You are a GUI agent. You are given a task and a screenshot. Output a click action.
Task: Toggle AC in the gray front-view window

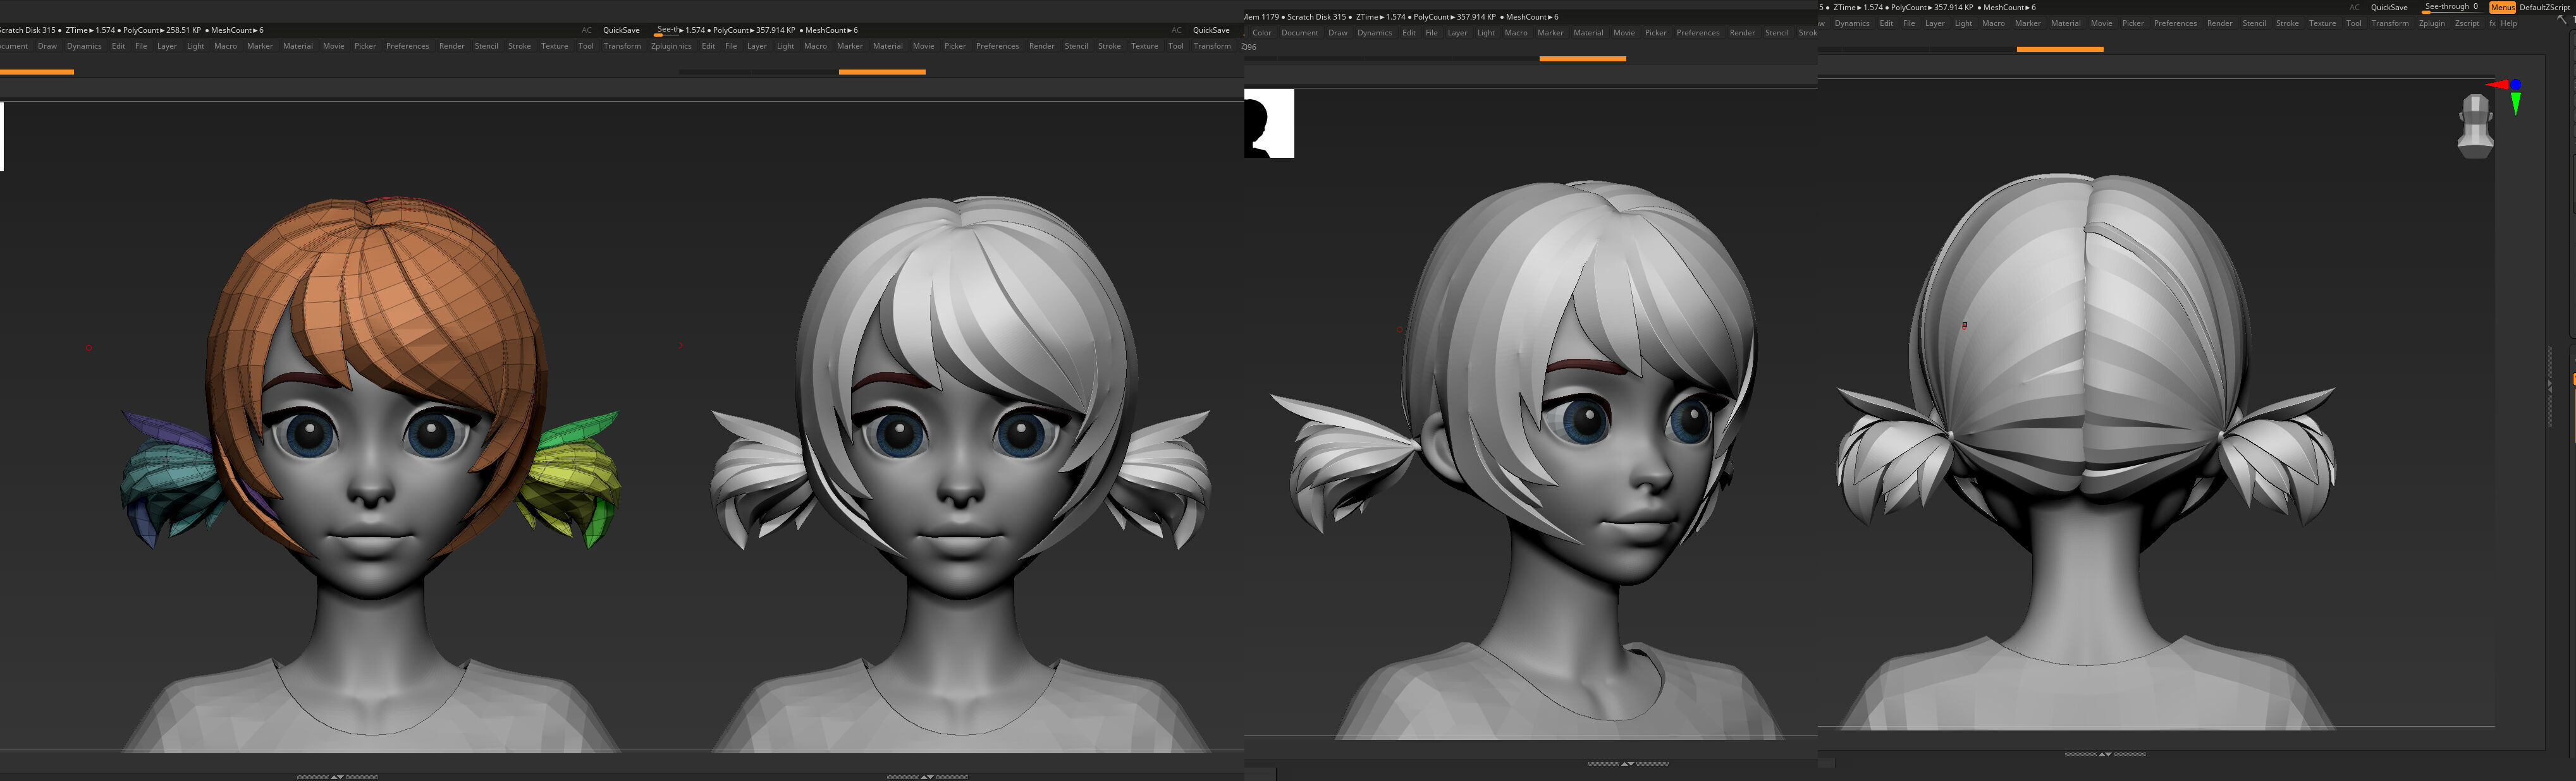[x=1176, y=30]
